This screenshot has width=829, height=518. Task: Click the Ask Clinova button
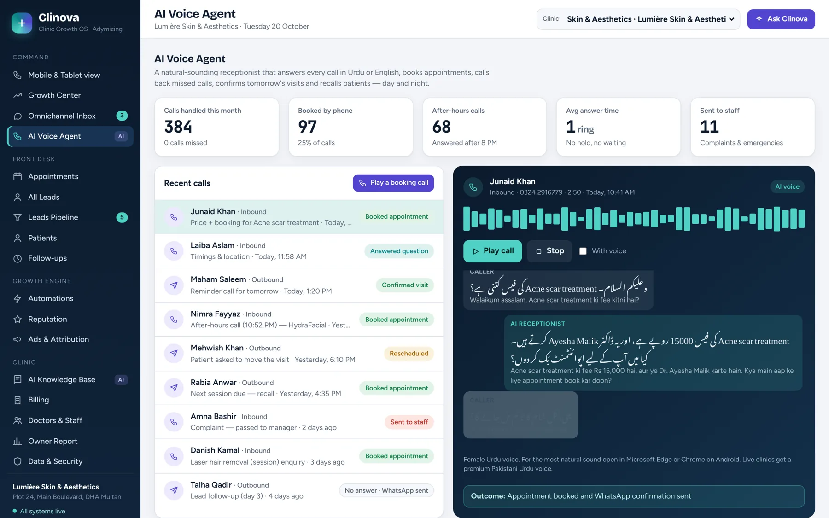click(x=781, y=19)
